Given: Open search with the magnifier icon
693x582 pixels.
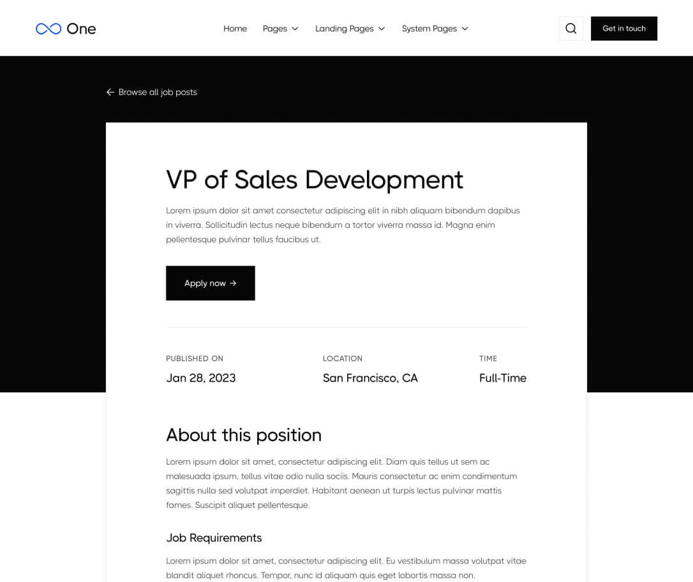Looking at the screenshot, I should click(x=570, y=29).
